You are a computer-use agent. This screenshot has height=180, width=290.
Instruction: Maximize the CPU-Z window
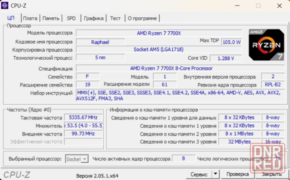[258, 6]
